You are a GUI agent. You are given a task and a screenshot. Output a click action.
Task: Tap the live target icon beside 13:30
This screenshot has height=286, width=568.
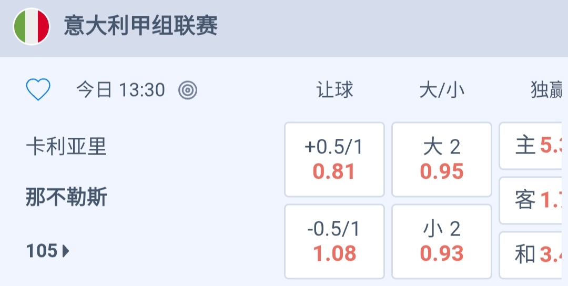point(188,90)
